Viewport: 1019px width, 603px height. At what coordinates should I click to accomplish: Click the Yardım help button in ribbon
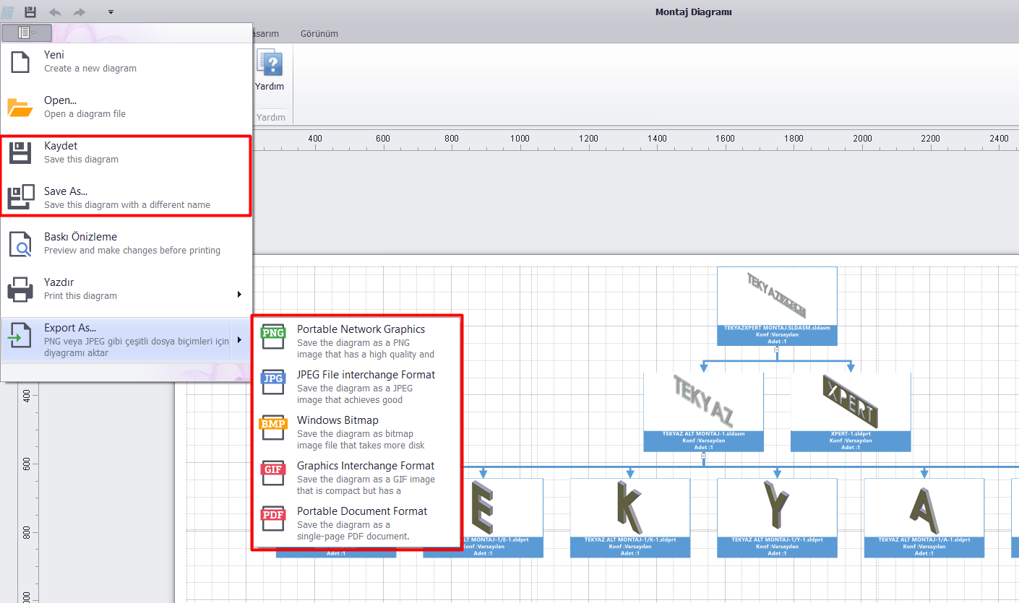click(x=269, y=71)
